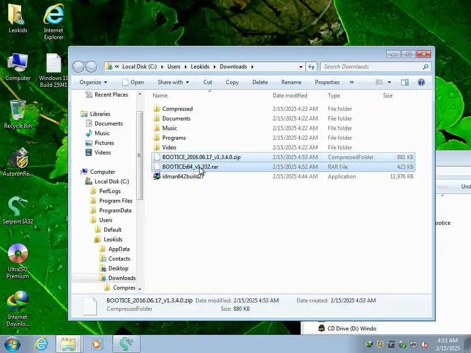Select the Programs folder in file list

pos(283,138)
